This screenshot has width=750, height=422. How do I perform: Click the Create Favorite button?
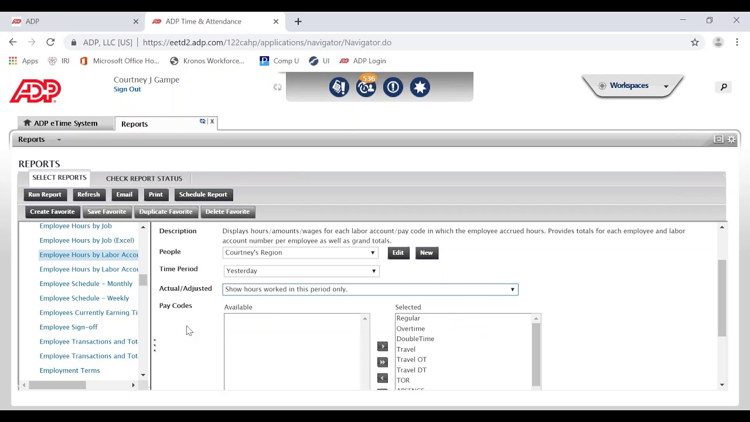pos(52,212)
